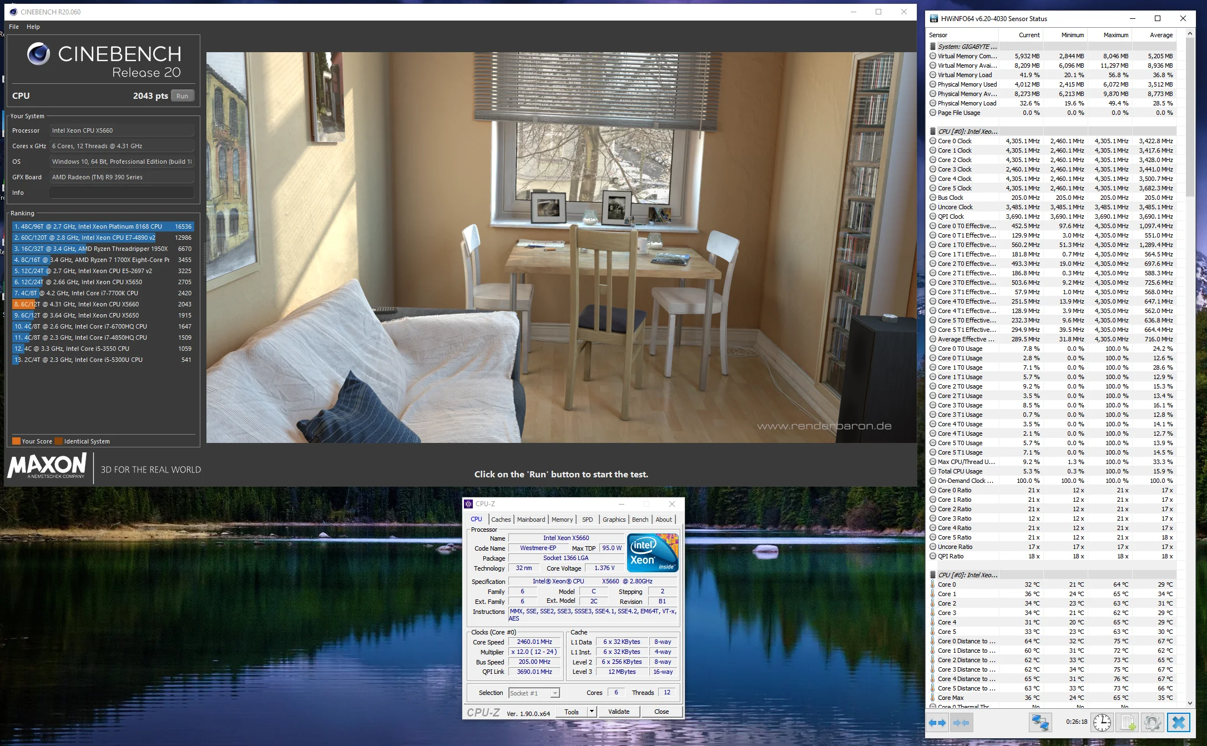
Task: Open the Bench tab in CPU-Z
Action: pos(640,520)
